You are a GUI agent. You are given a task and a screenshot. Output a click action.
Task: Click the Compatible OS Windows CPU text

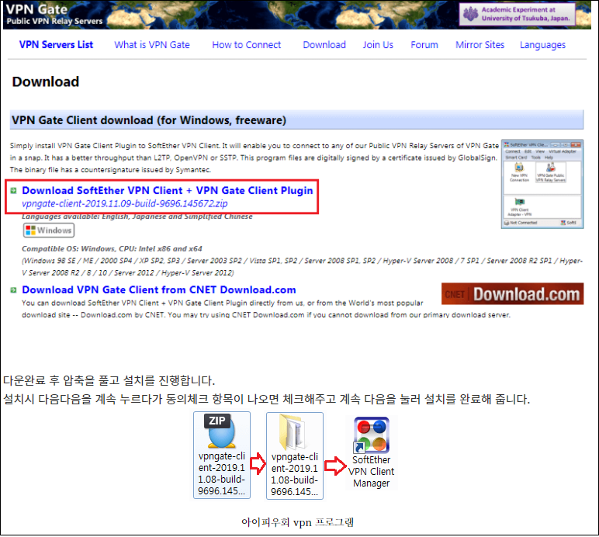click(x=112, y=248)
